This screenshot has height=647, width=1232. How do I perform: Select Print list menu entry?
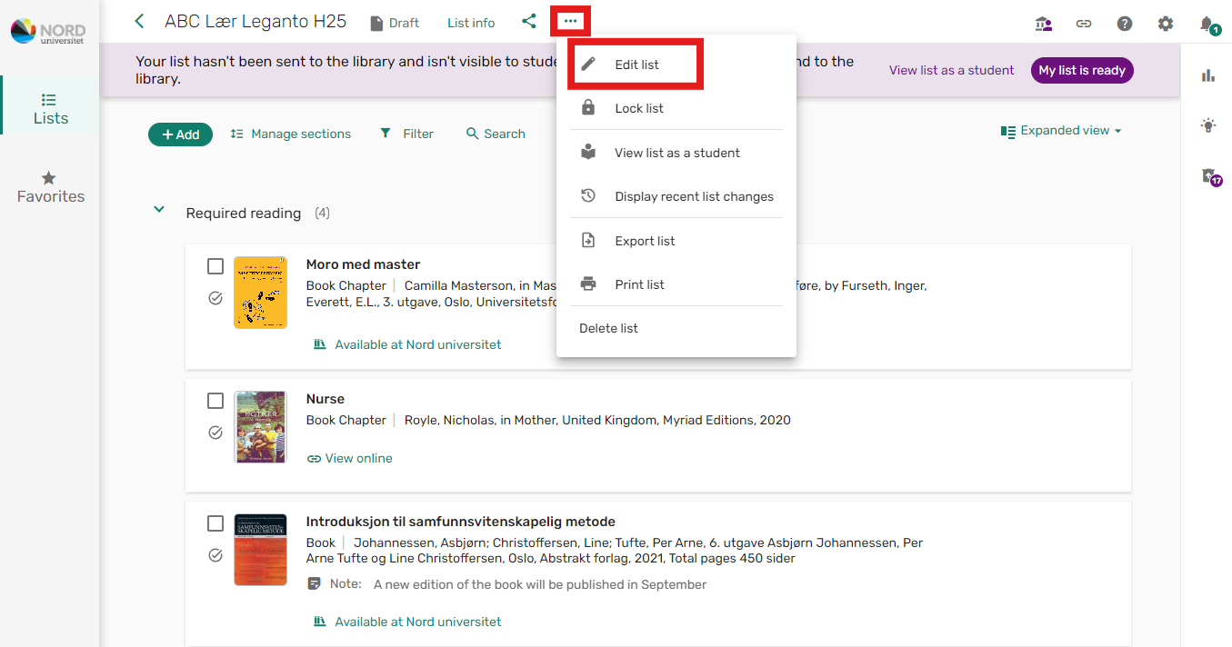click(x=676, y=284)
